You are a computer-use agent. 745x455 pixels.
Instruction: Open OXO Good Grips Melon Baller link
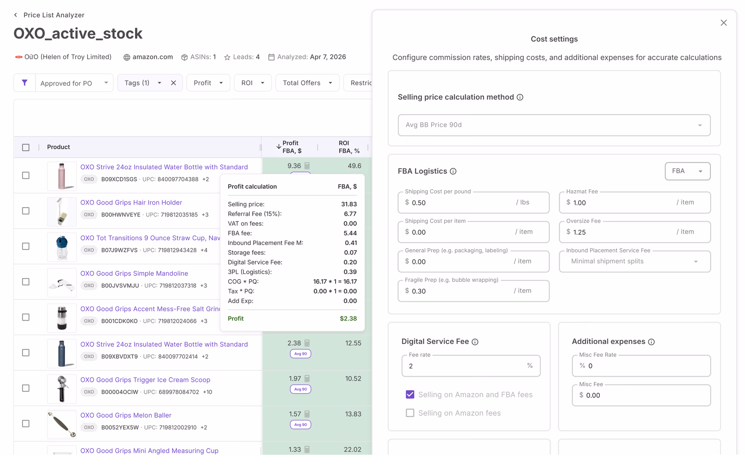click(x=126, y=415)
